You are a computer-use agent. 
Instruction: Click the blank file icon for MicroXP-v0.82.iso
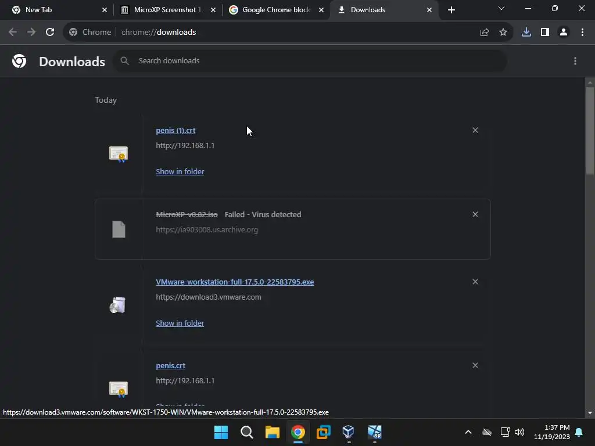(x=119, y=229)
